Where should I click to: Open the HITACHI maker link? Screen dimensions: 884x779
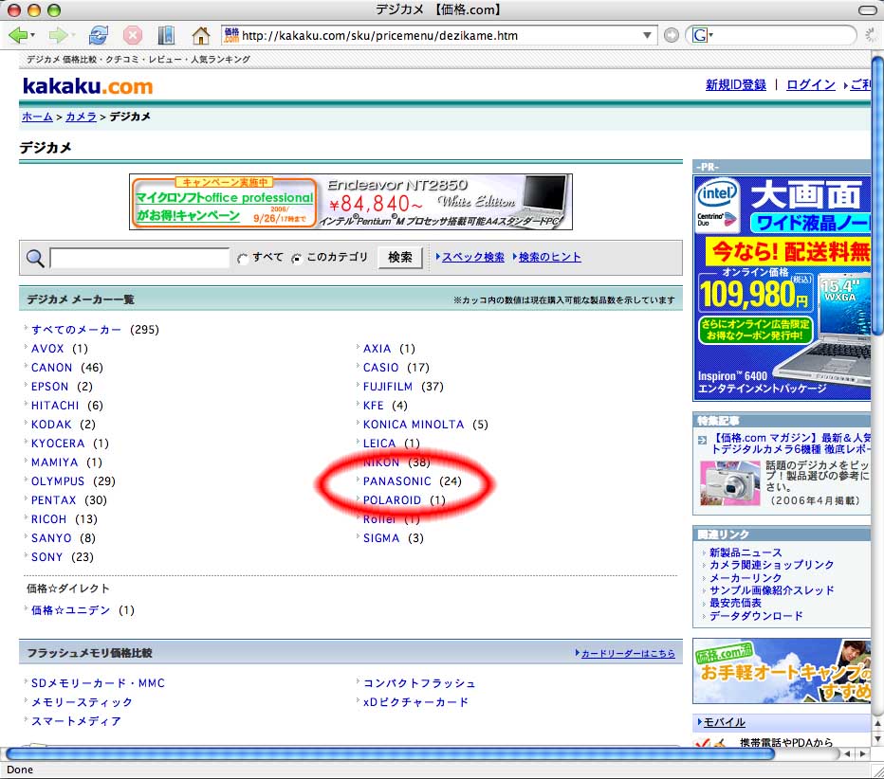click(55, 406)
